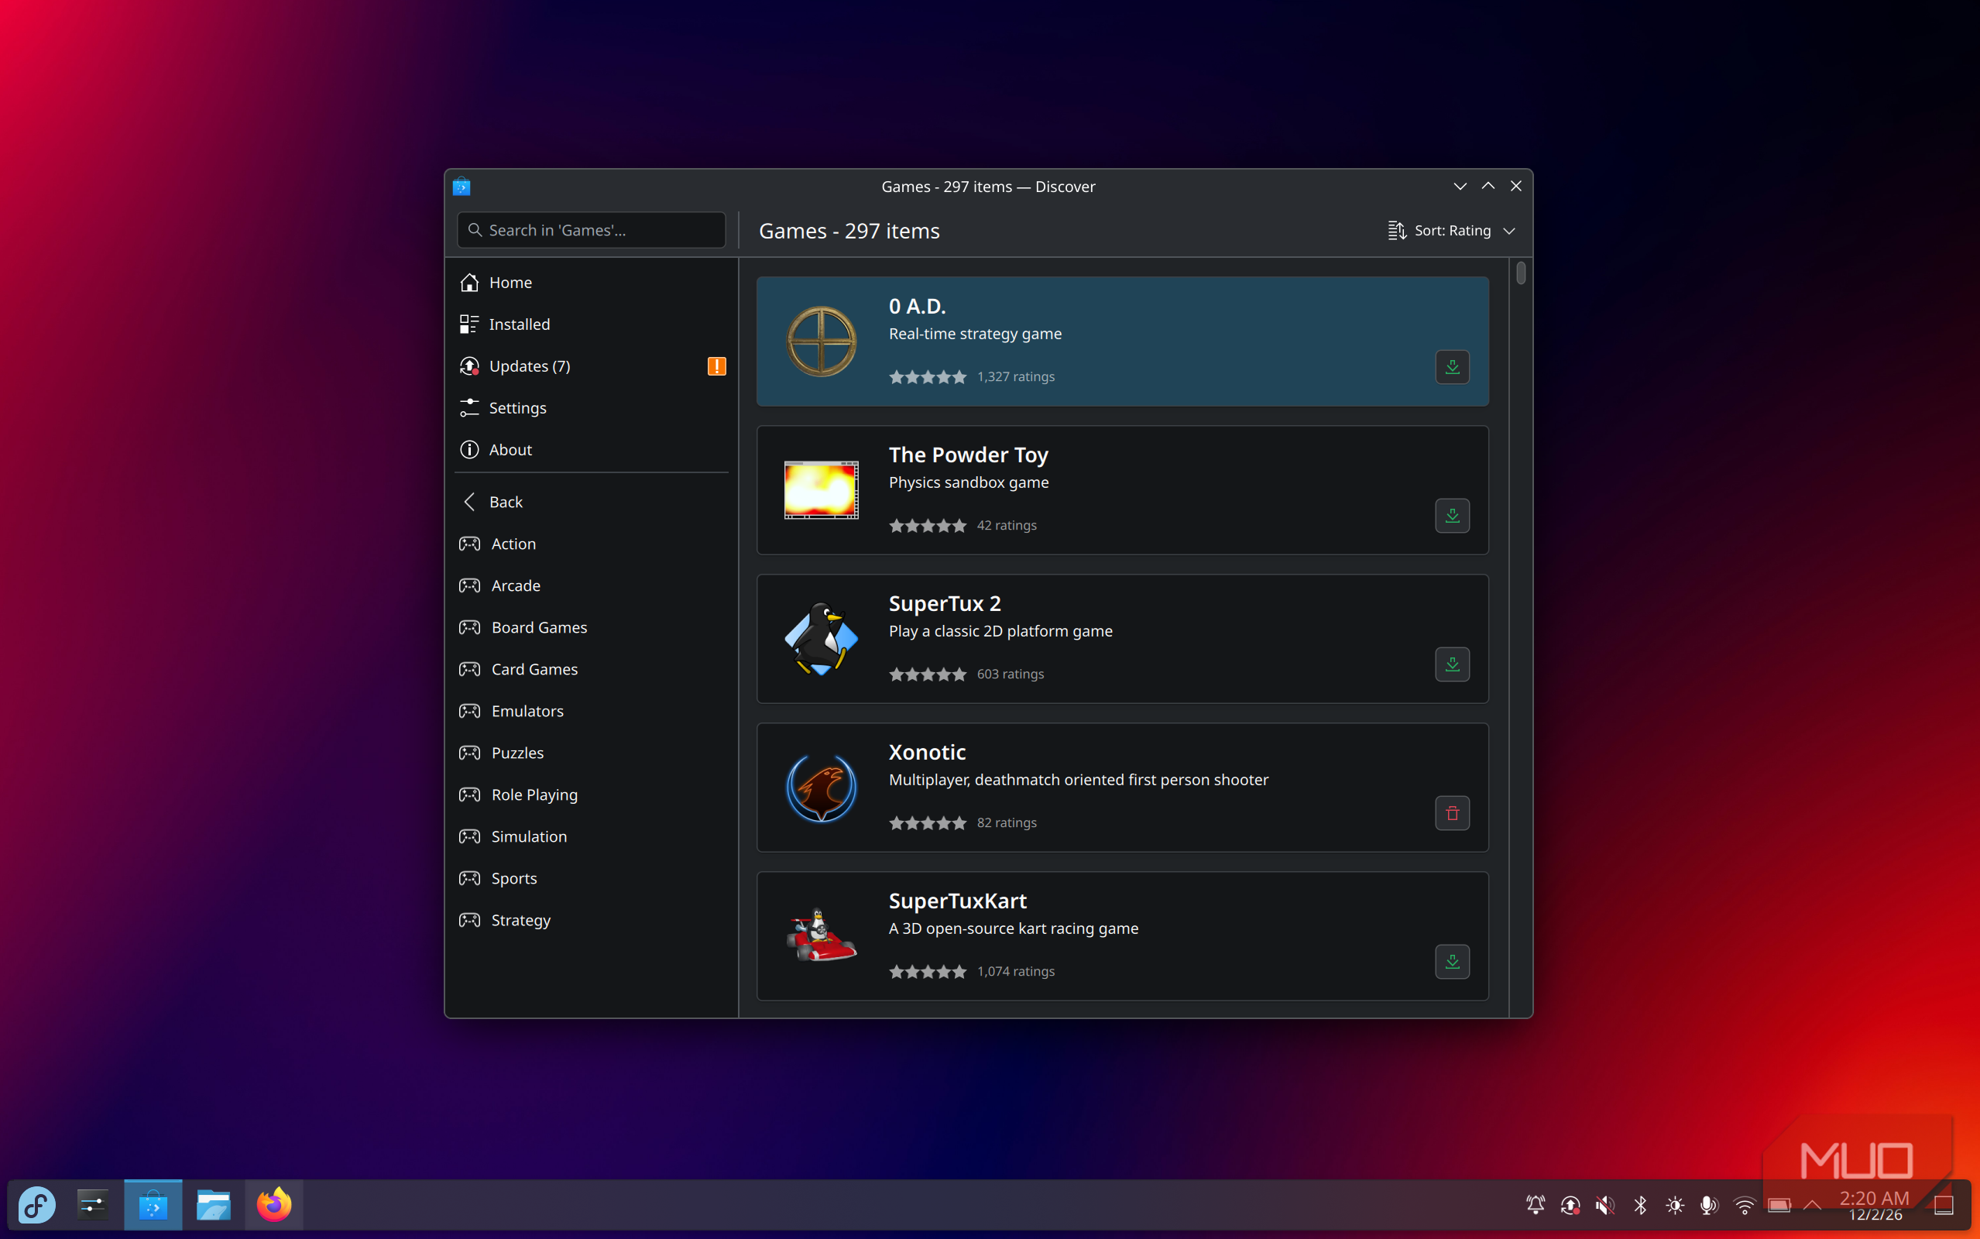Click the 1,327 ratings text for 0 A.D.
This screenshot has height=1239, width=1980.
tap(1015, 377)
